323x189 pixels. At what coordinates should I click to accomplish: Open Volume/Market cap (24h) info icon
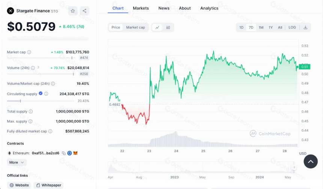tap(53, 83)
